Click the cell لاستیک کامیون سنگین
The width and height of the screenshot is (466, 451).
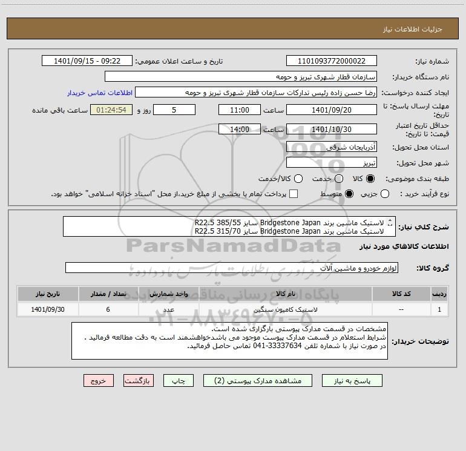285,309
